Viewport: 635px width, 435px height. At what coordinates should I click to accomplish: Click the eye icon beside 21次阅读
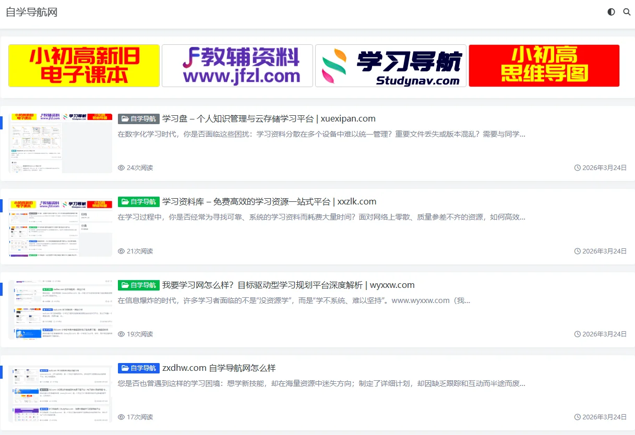pos(121,251)
